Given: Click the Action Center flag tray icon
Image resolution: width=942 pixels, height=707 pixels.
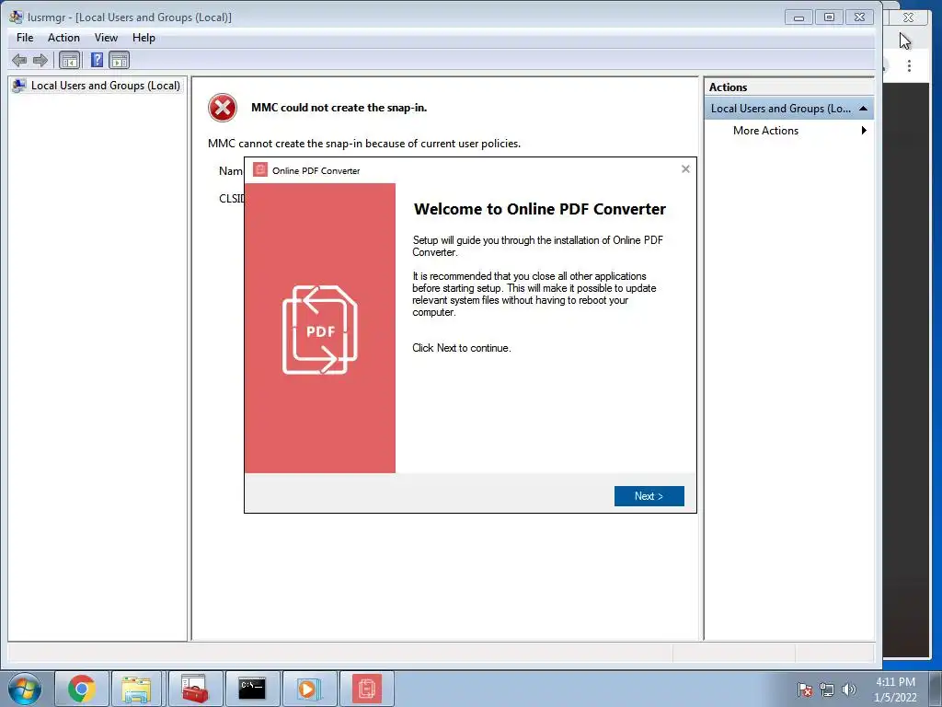Looking at the screenshot, I should [804, 690].
